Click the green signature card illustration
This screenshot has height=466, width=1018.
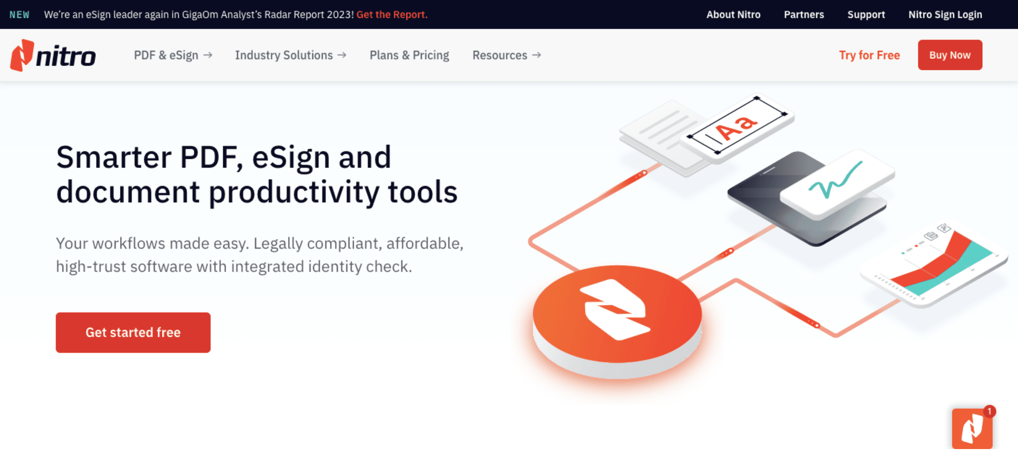pos(836,183)
